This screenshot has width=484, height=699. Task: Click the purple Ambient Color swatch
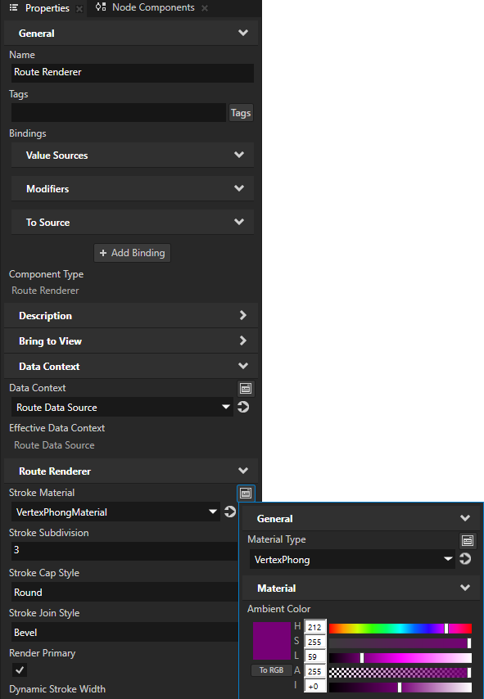[272, 641]
